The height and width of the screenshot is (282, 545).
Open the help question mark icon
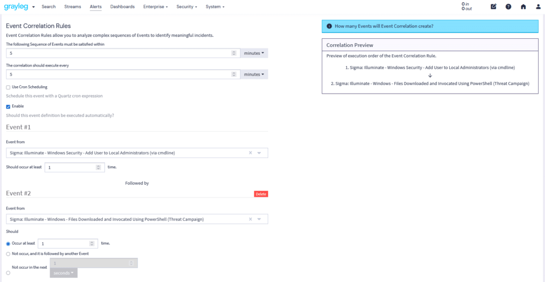(x=508, y=7)
